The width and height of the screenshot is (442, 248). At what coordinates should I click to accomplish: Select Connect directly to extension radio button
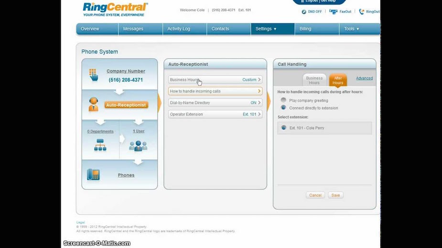(x=283, y=107)
